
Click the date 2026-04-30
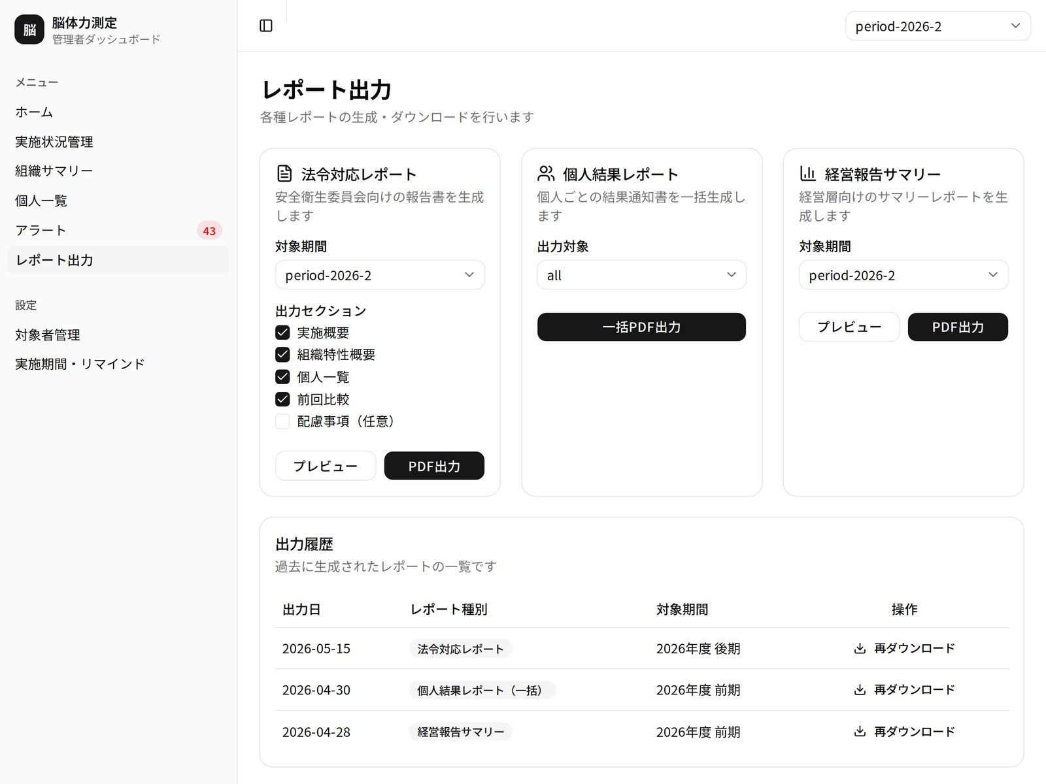[x=316, y=691]
